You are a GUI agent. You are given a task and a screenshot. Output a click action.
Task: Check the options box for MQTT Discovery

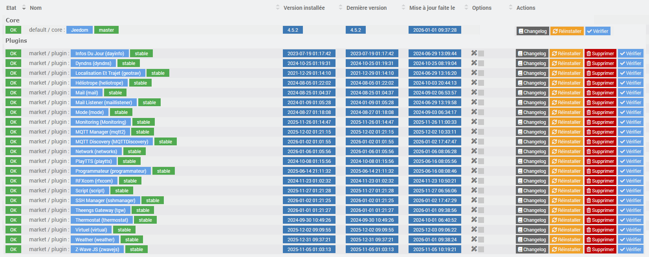(481, 142)
